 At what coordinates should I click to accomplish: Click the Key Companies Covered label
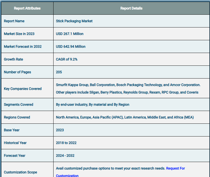(x=23, y=89)
